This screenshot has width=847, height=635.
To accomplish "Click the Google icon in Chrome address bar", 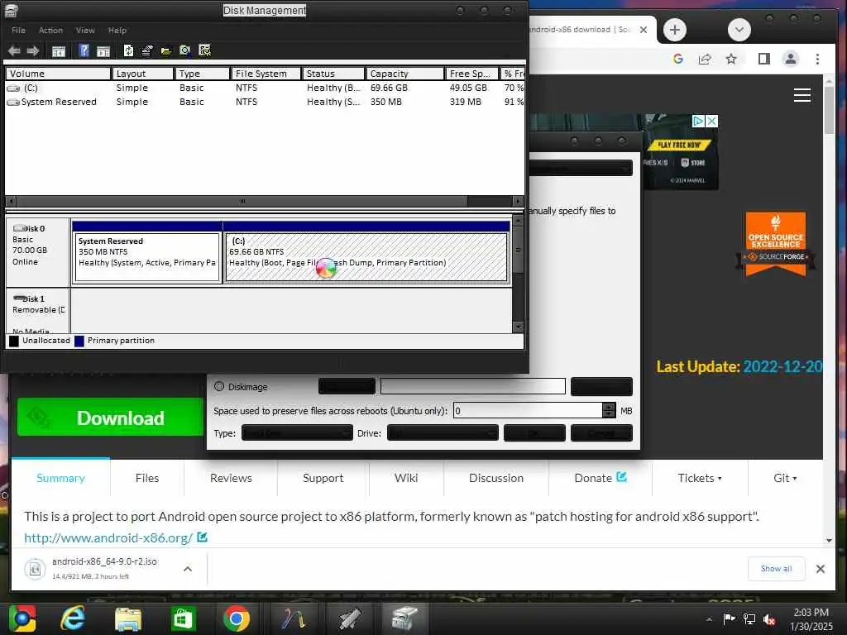I will click(678, 59).
